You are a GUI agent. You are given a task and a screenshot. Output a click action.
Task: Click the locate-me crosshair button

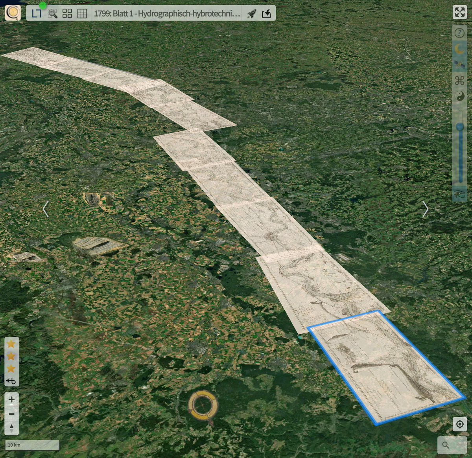(459, 424)
